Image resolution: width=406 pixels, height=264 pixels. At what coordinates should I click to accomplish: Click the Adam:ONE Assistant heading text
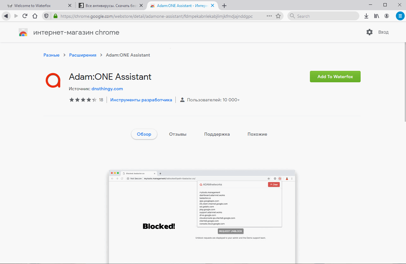pyautogui.click(x=110, y=77)
